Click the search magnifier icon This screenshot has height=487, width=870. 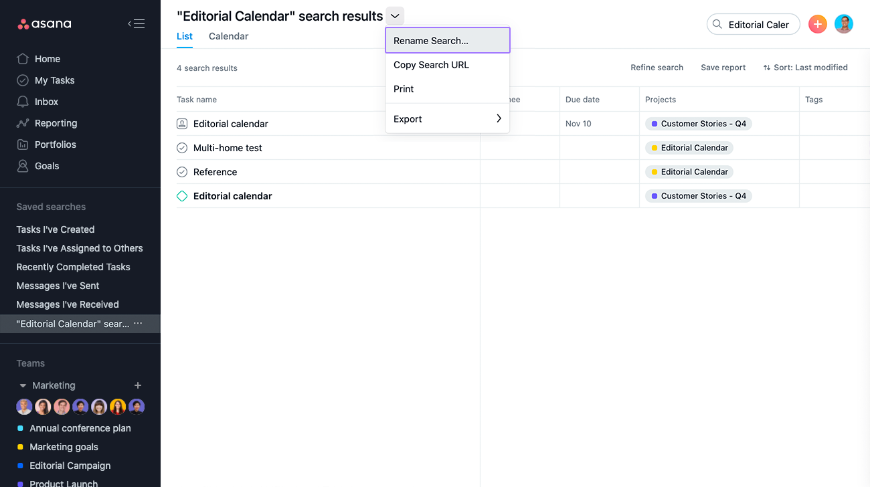(x=717, y=24)
